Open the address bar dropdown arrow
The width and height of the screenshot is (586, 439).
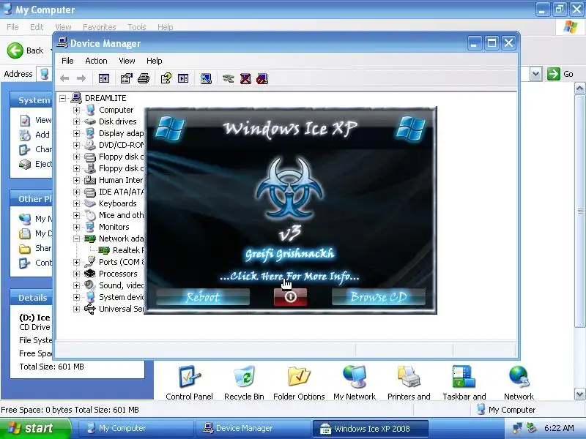click(x=535, y=74)
